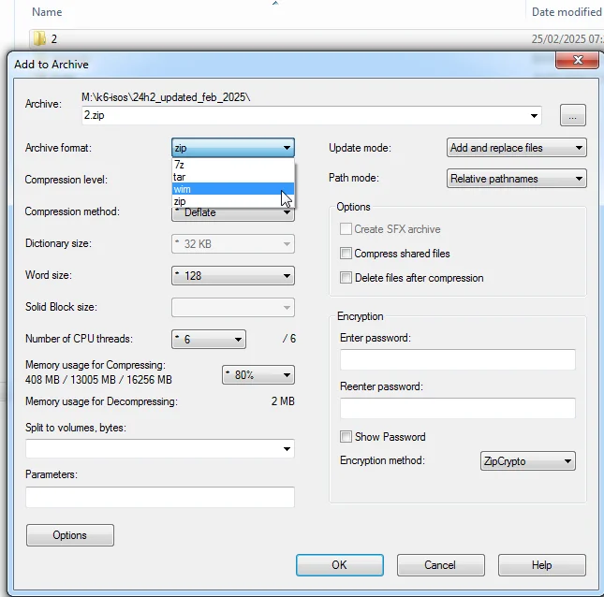Select 7z from the archive format list

pos(232,165)
